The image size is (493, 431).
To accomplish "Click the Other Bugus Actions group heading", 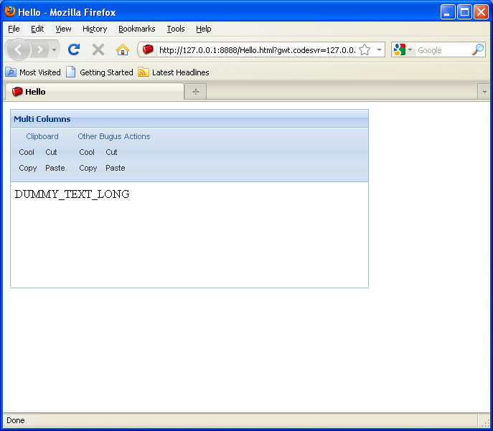I will point(114,136).
